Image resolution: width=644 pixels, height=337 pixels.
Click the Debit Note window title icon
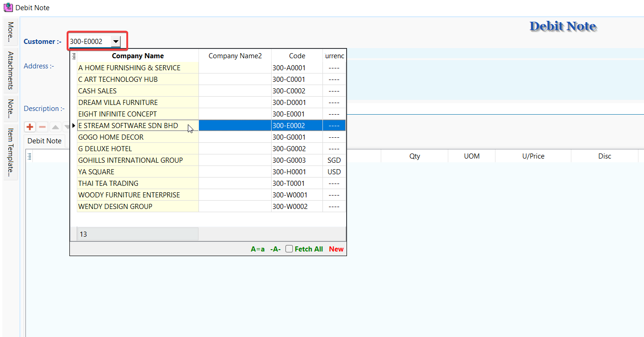tap(8, 7)
